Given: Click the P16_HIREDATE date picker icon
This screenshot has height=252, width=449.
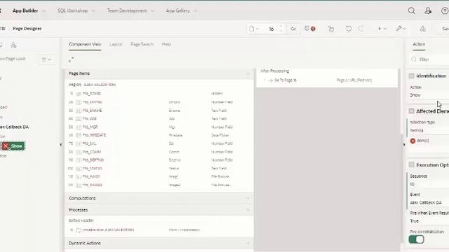Looking at the screenshot, I should (x=79, y=135).
